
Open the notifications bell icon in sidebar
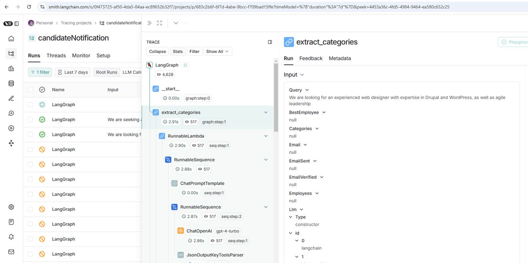coord(11,237)
